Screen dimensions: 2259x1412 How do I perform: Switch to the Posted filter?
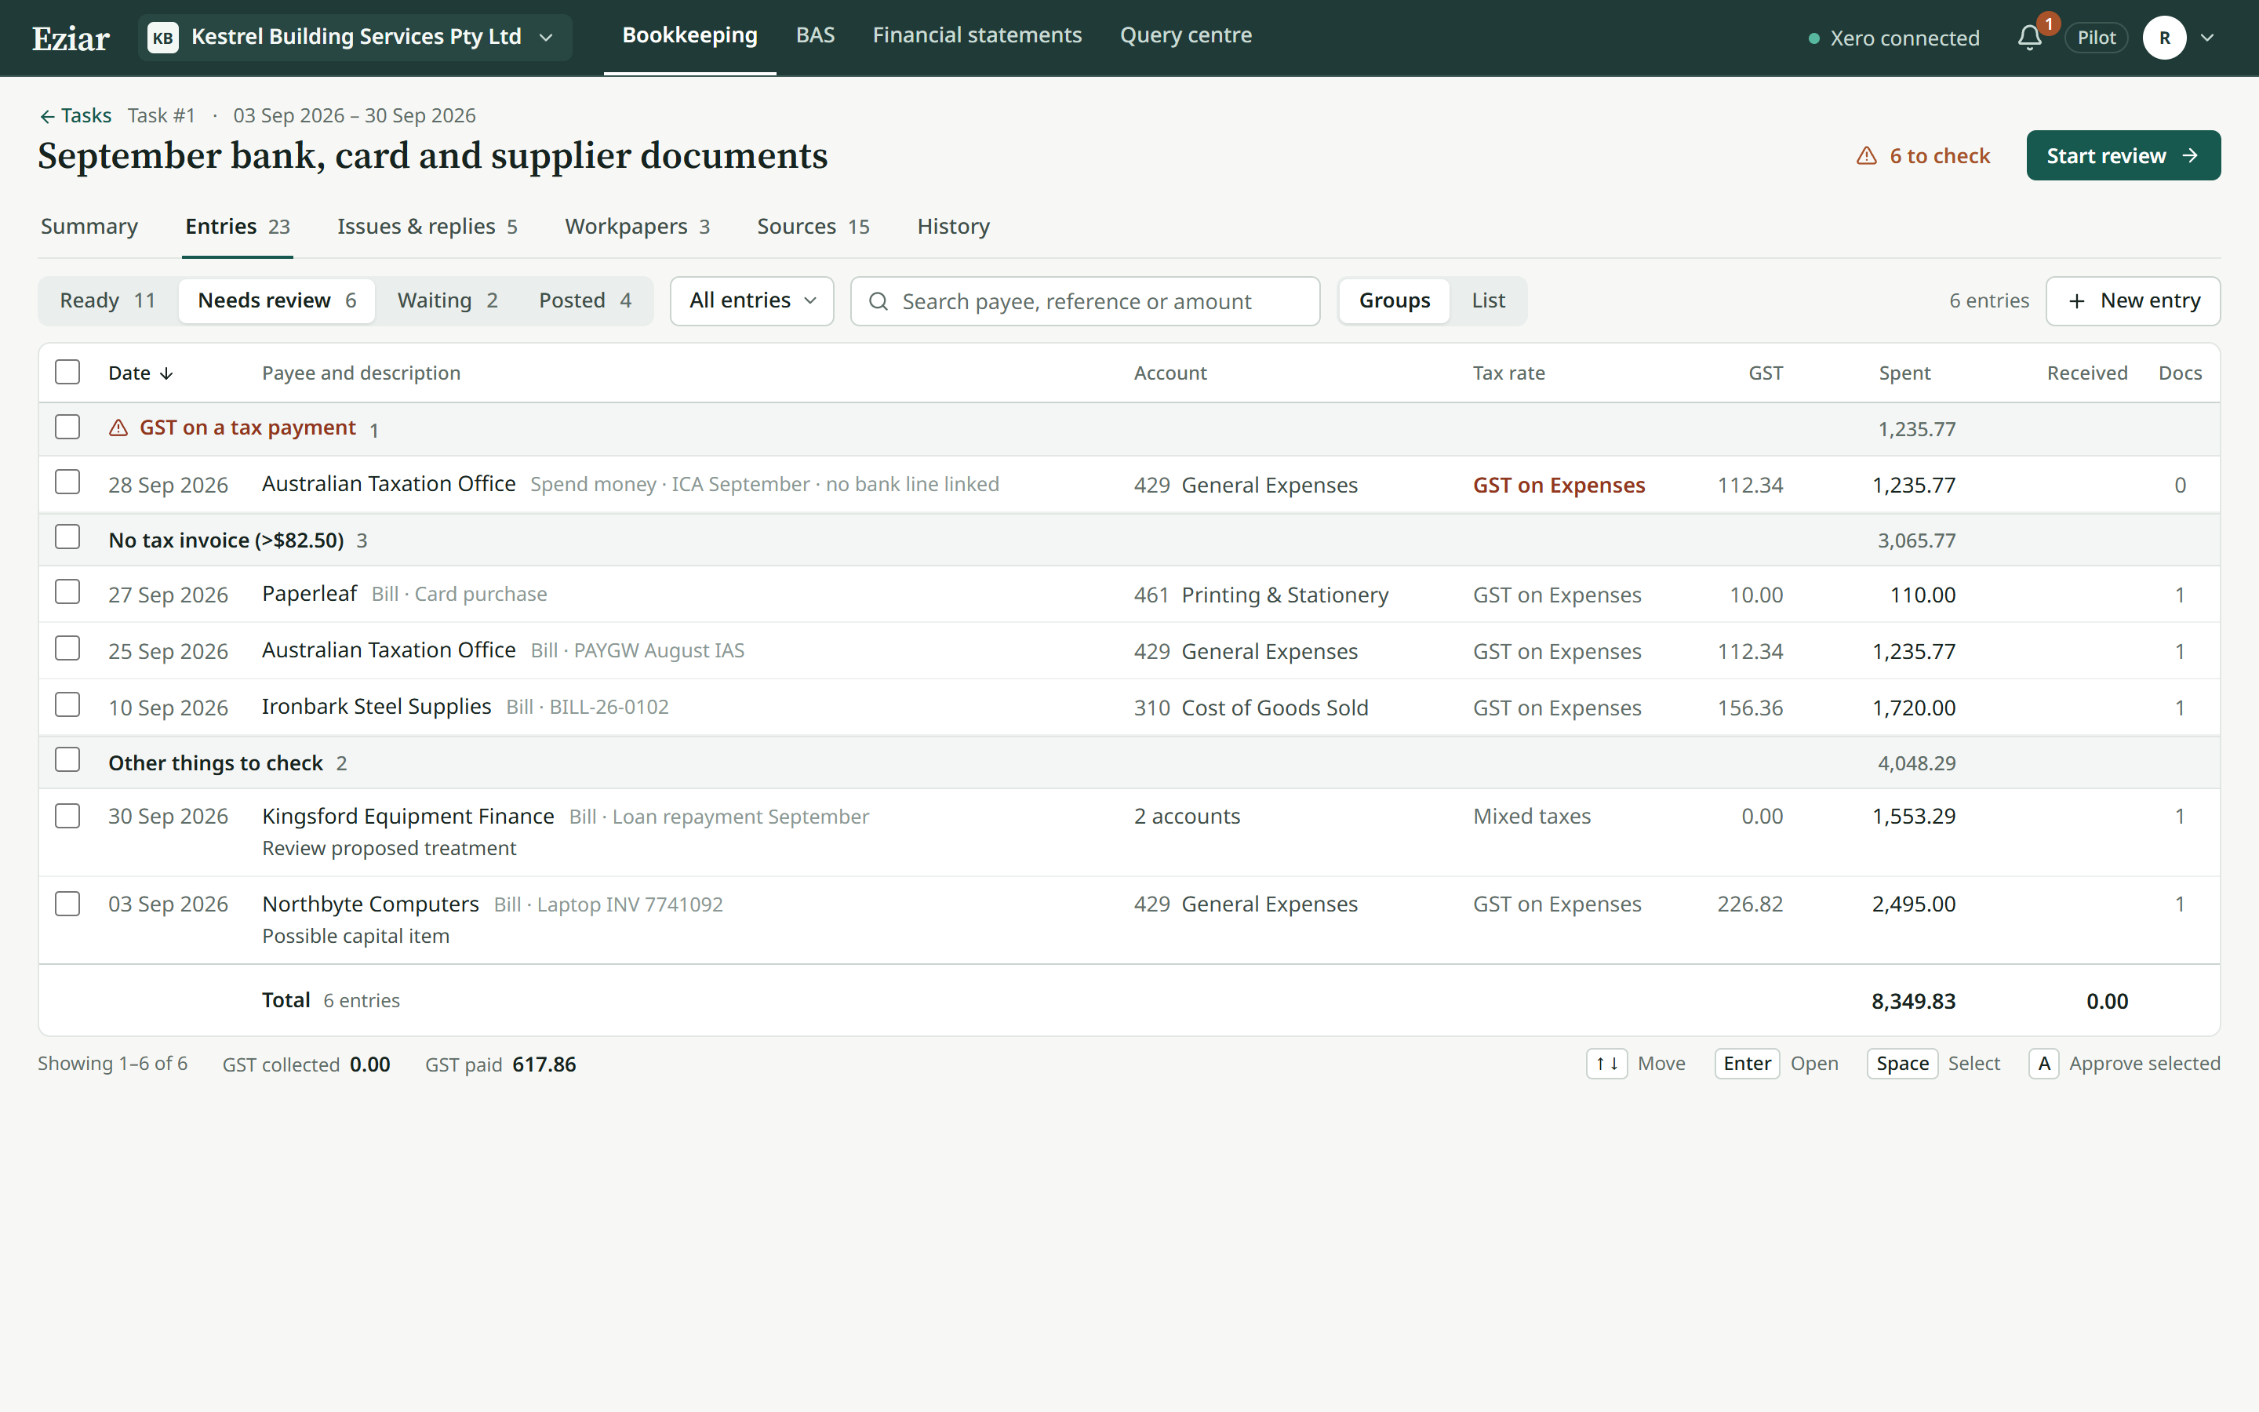[584, 300]
